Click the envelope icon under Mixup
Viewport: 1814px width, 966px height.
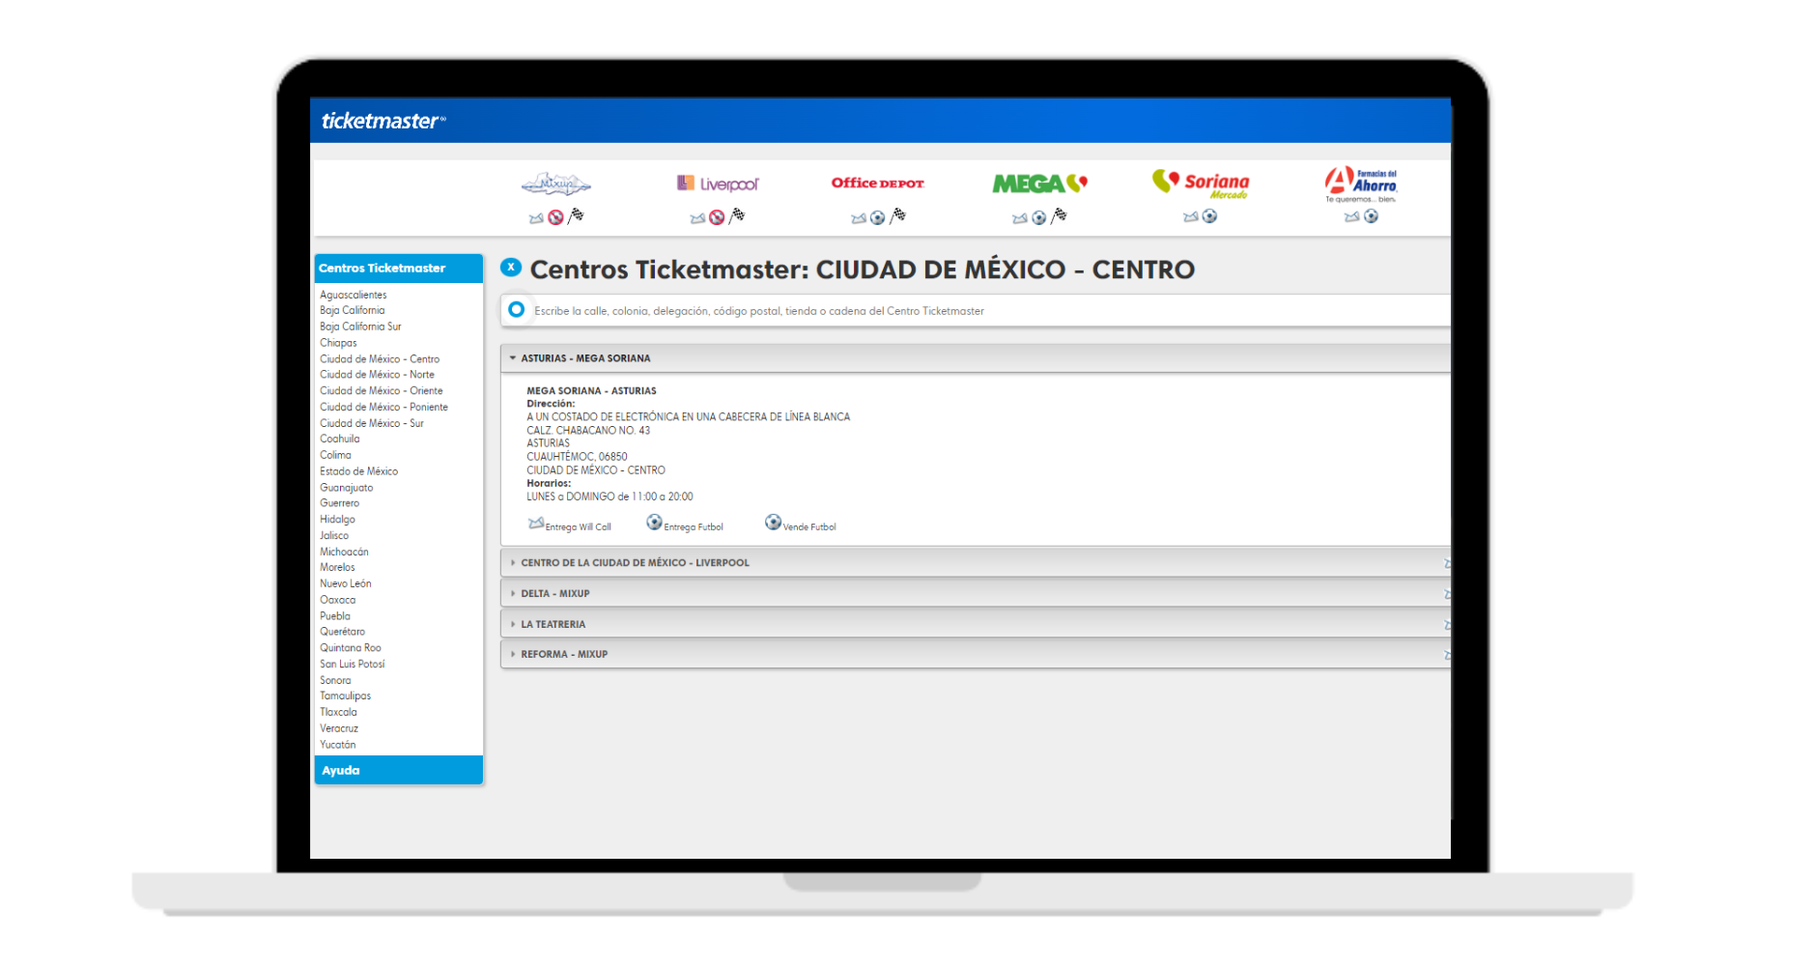(536, 218)
